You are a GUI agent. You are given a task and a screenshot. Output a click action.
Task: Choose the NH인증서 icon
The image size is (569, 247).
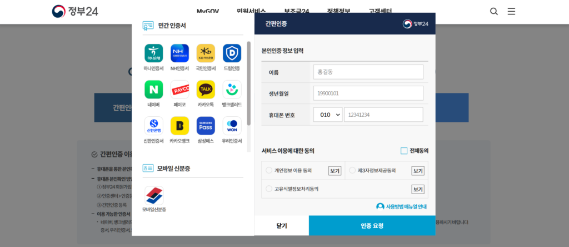[x=179, y=53]
